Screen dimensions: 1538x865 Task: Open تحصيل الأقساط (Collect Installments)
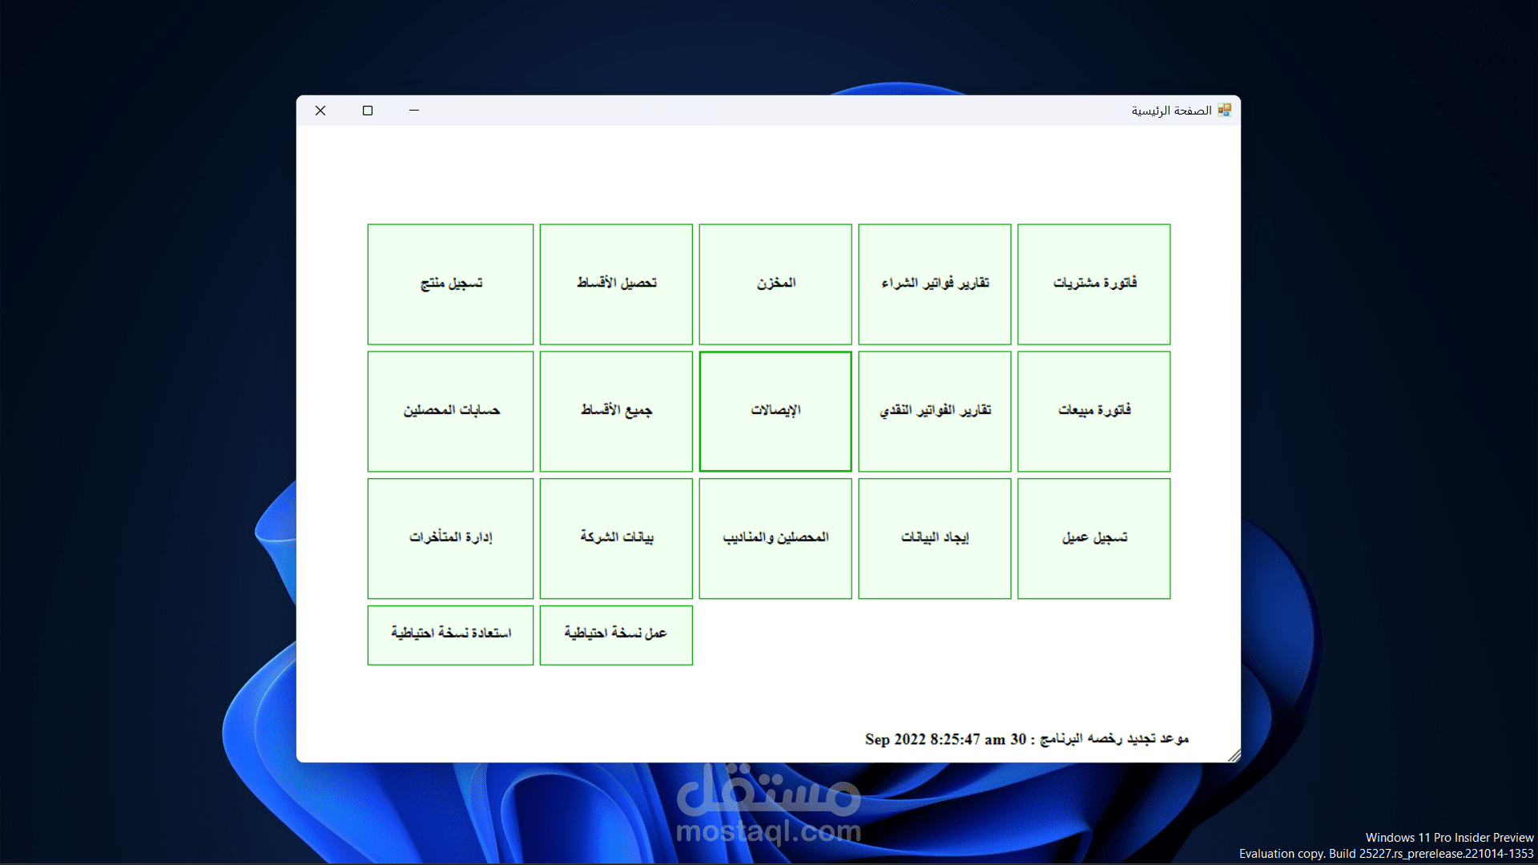click(x=615, y=284)
